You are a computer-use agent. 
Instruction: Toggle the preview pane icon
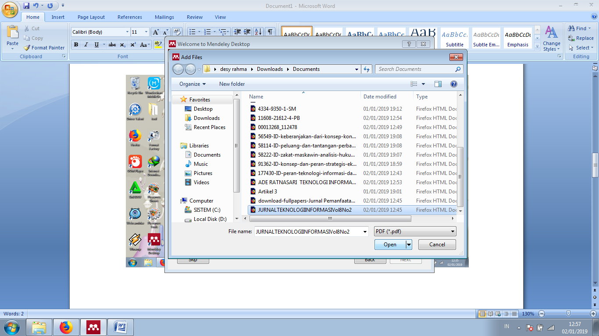tap(438, 84)
